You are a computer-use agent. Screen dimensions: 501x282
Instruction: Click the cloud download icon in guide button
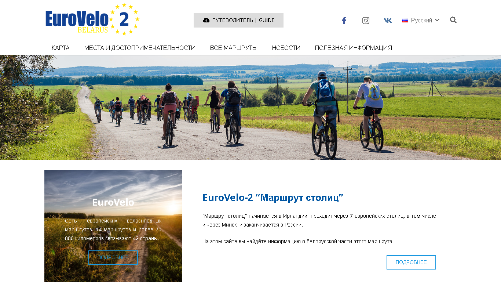[206, 20]
